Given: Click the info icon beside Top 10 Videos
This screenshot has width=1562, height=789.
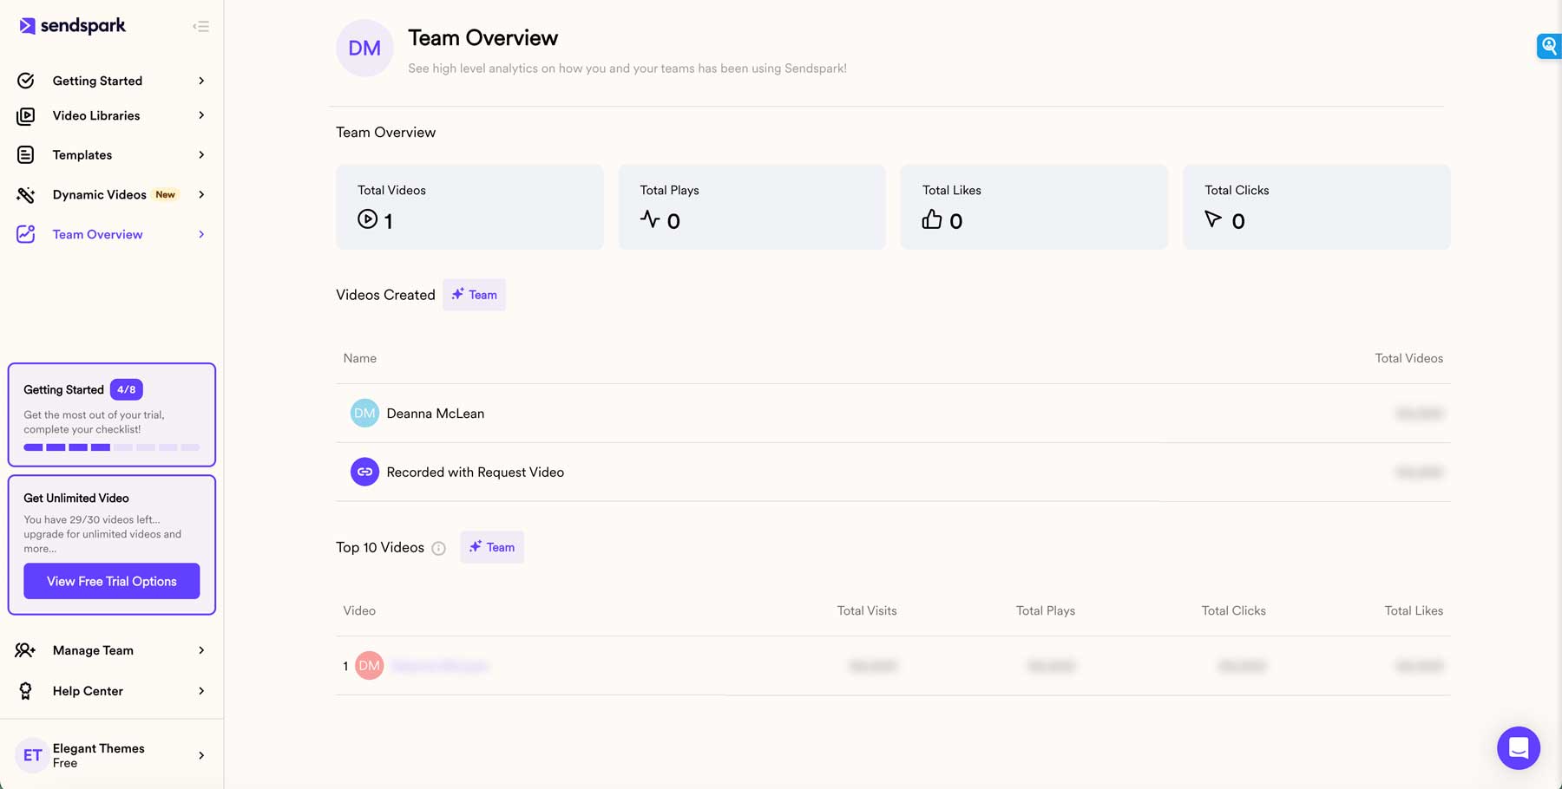Looking at the screenshot, I should pos(438,548).
